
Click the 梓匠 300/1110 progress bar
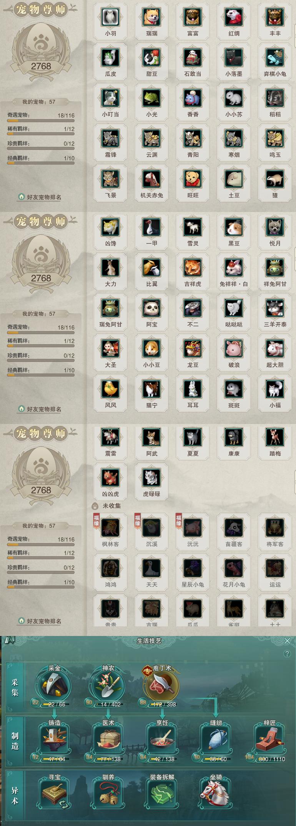(271, 759)
